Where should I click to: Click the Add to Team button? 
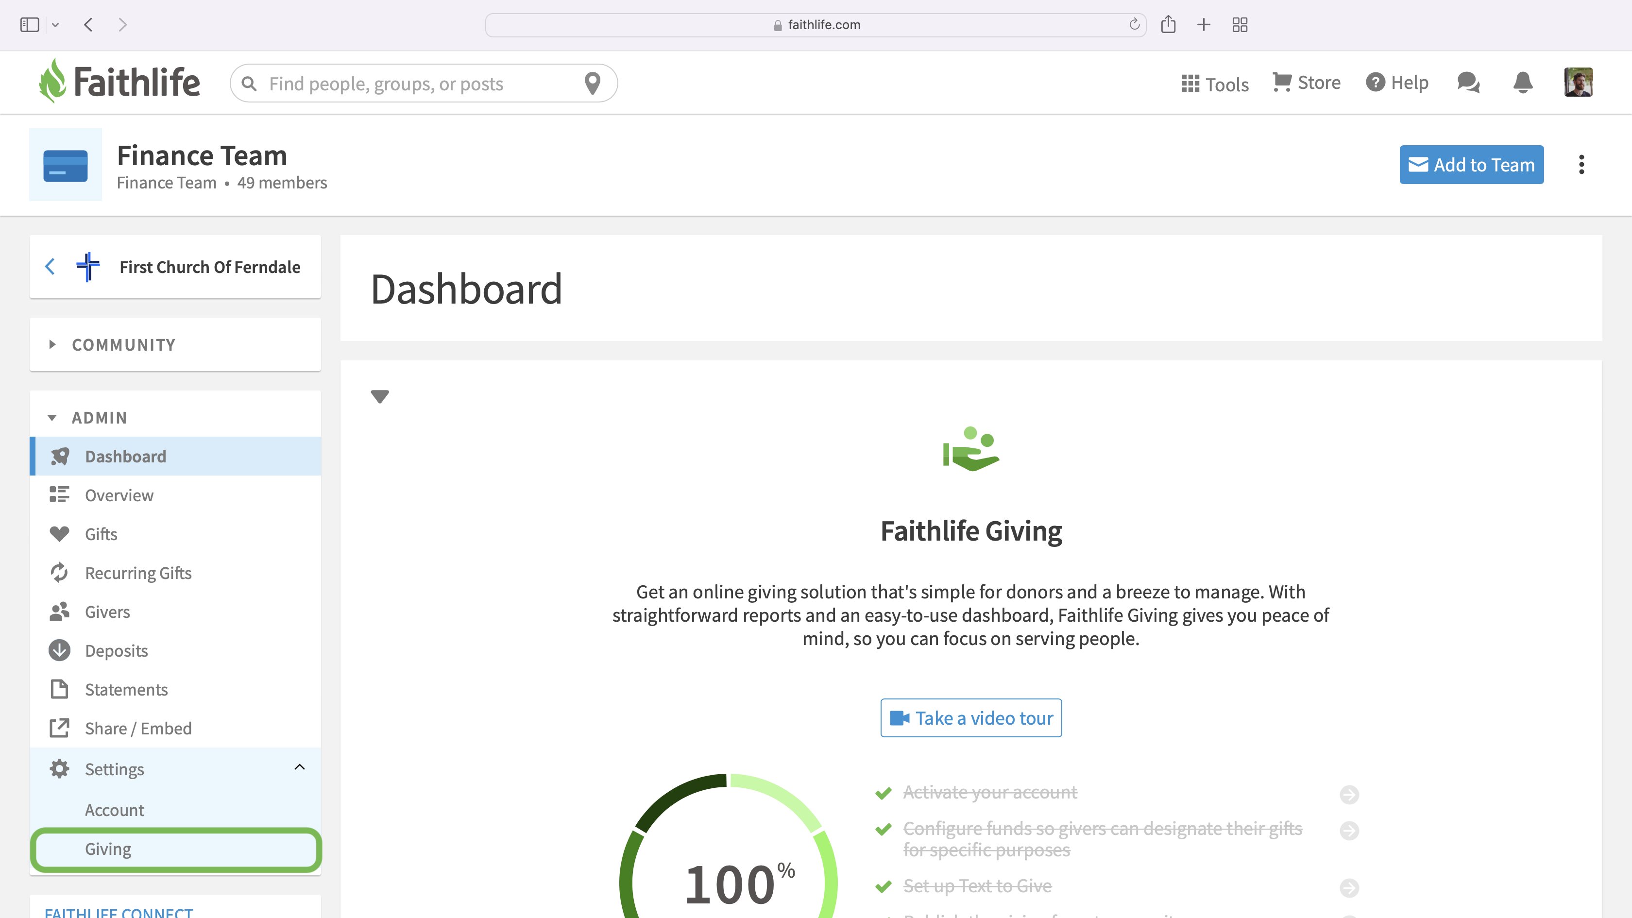pos(1471,165)
